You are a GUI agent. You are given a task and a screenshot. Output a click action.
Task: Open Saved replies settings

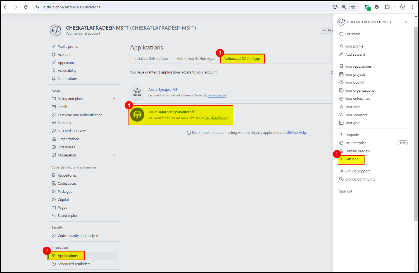pyautogui.click(x=68, y=215)
